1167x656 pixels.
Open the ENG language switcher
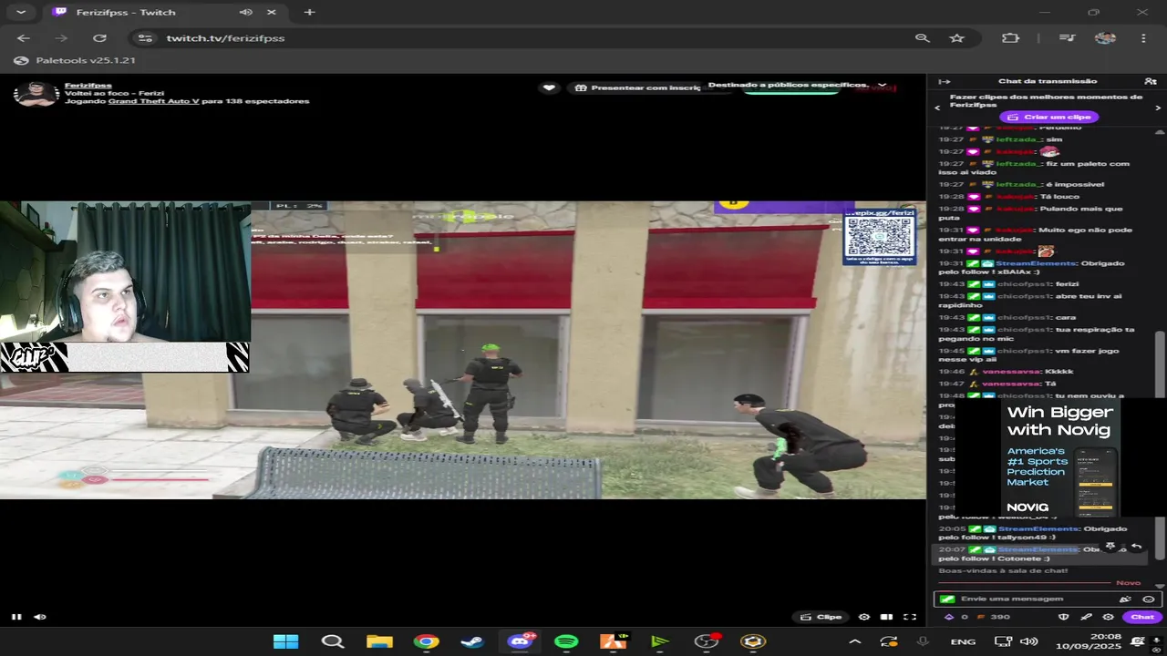tap(963, 641)
